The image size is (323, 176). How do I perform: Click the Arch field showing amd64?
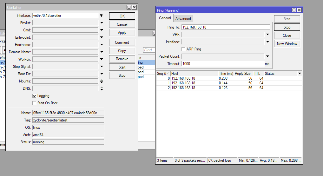pyautogui.click(x=68, y=135)
